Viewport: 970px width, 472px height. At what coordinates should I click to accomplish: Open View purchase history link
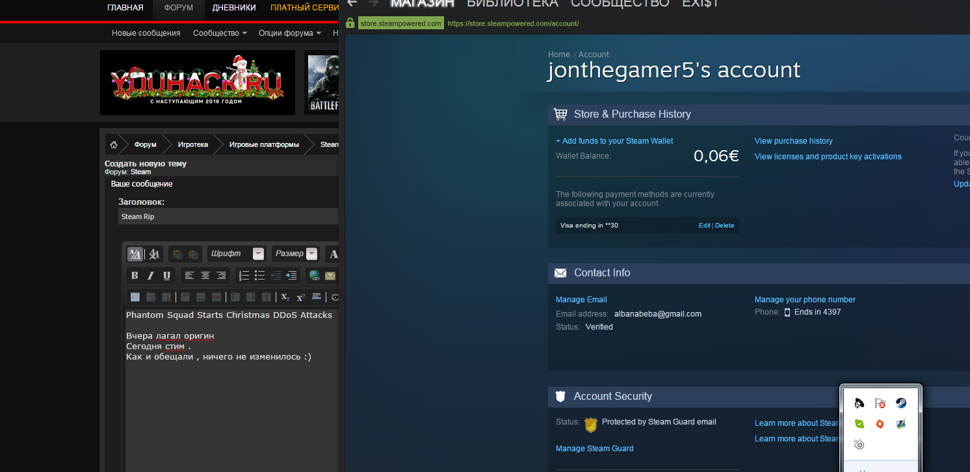793,141
